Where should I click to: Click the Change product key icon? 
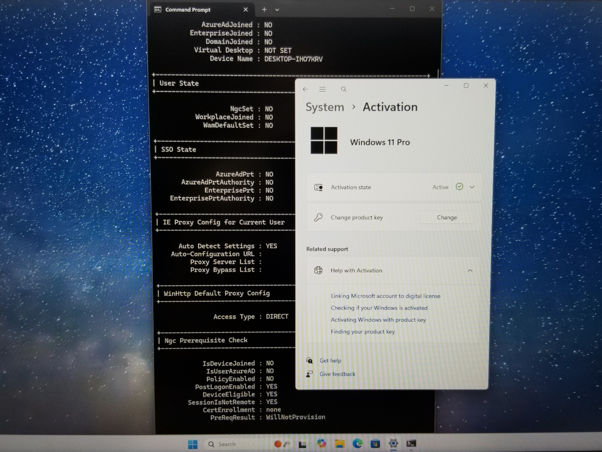point(318,217)
